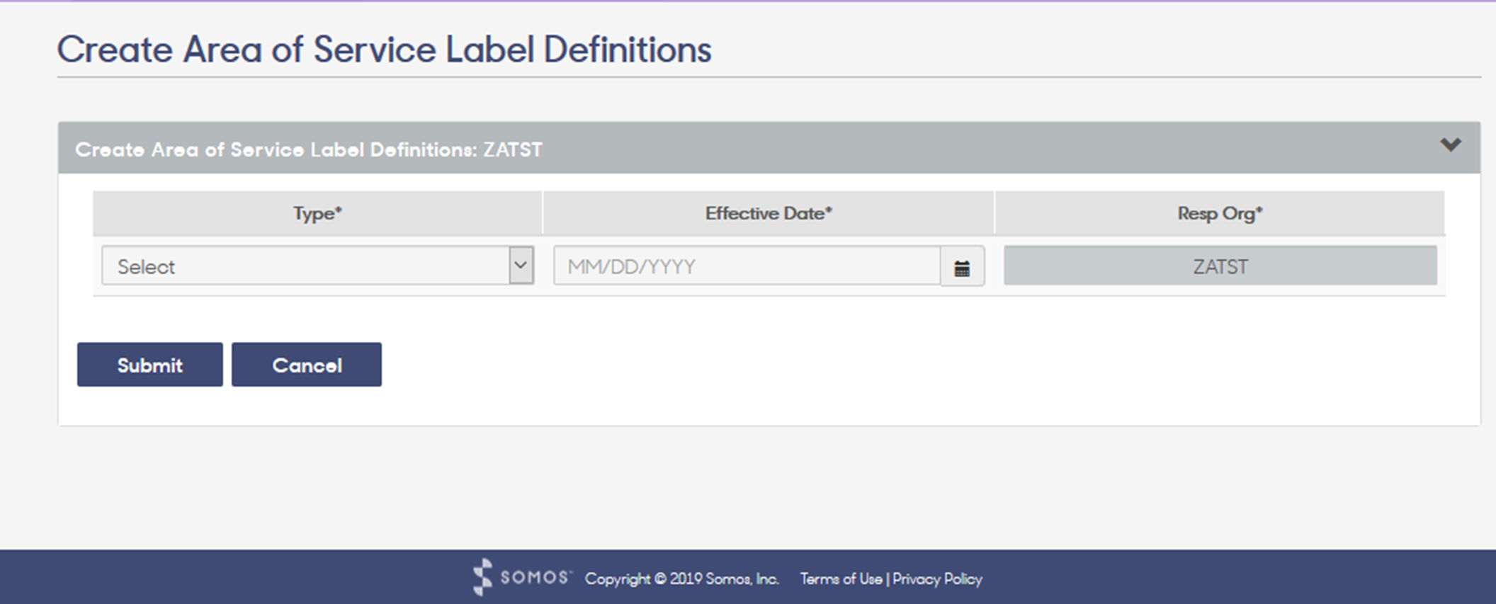Click the SOMOS wordmark text
The height and width of the screenshot is (604, 1496).
coord(535,577)
